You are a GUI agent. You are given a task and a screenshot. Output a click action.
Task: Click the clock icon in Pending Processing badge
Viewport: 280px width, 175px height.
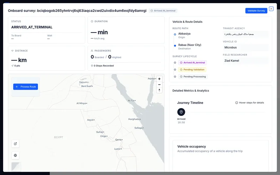pyautogui.click(x=181, y=77)
